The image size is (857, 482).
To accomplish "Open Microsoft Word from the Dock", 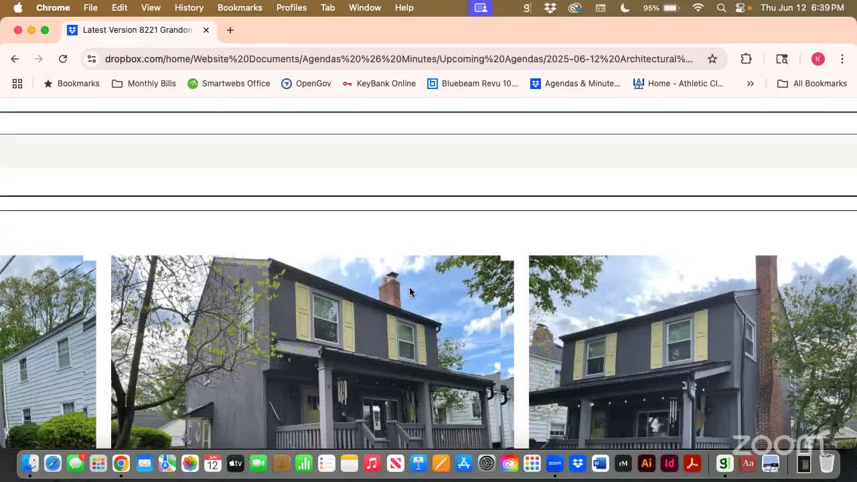I will coord(600,463).
